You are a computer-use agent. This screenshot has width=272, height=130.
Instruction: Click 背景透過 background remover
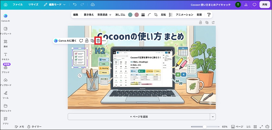pyautogui.click(x=104, y=15)
